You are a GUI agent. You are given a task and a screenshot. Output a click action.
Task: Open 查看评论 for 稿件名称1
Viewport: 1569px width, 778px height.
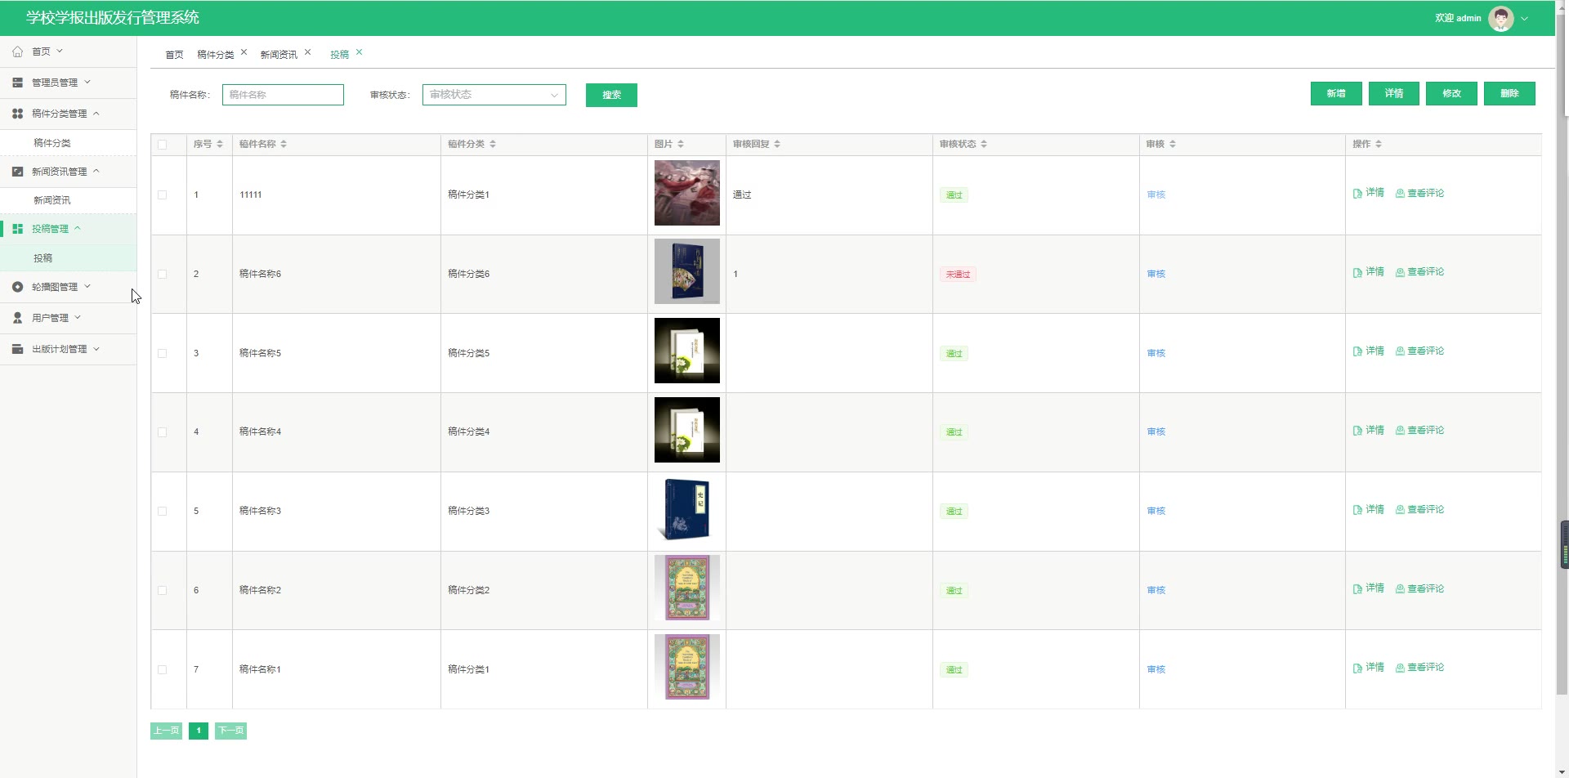tap(1419, 668)
